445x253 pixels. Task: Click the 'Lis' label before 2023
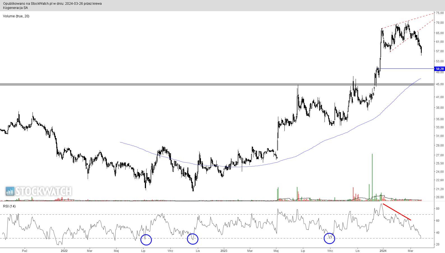(198, 251)
